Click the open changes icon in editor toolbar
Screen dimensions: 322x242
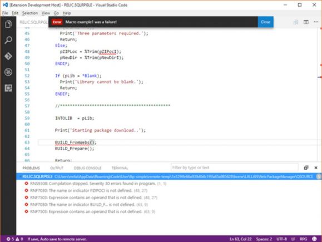(296, 22)
